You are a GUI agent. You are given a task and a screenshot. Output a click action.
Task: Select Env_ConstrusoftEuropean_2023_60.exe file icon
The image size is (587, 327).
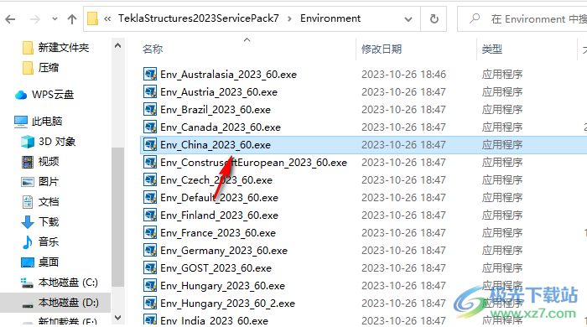[150, 162]
